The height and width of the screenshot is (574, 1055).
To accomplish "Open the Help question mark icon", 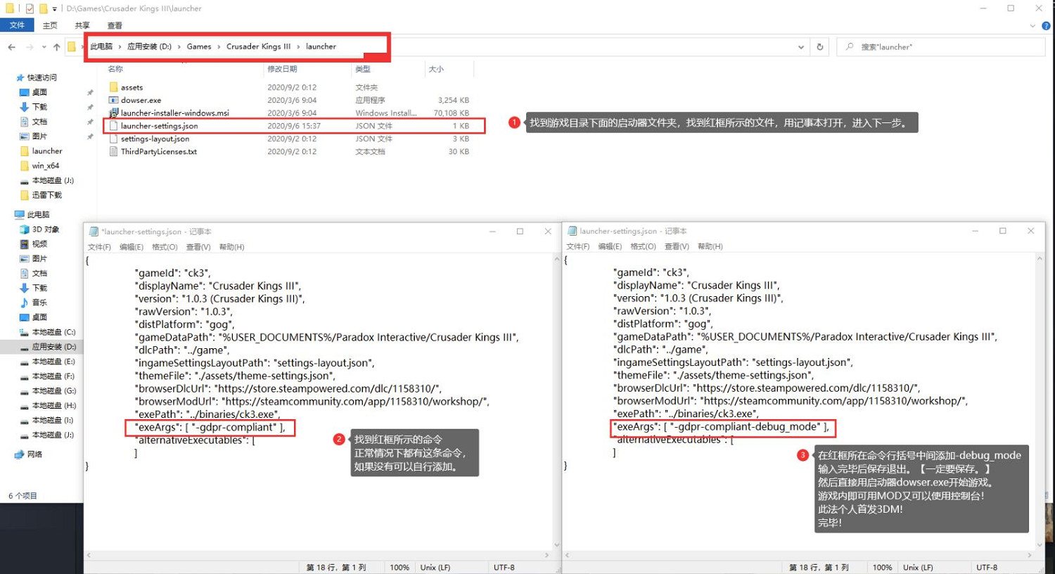I will [x=1046, y=26].
